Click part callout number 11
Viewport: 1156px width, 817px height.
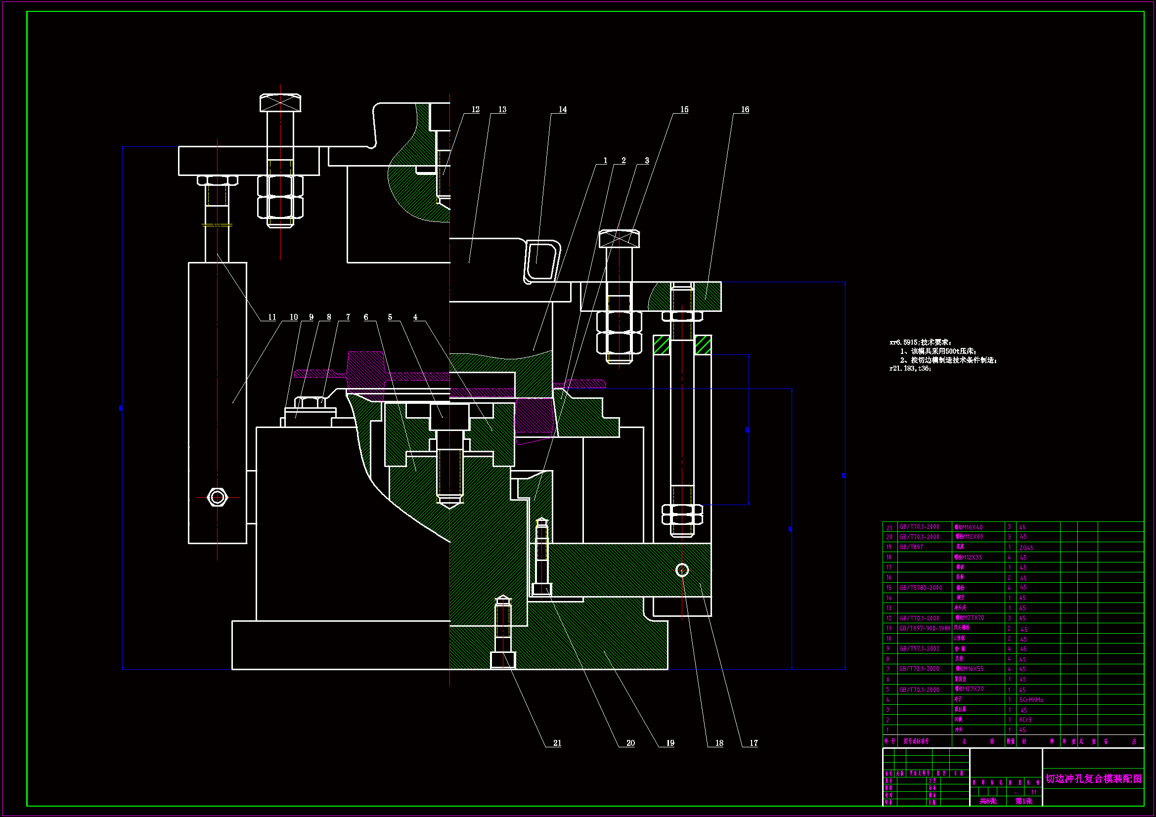tap(272, 317)
